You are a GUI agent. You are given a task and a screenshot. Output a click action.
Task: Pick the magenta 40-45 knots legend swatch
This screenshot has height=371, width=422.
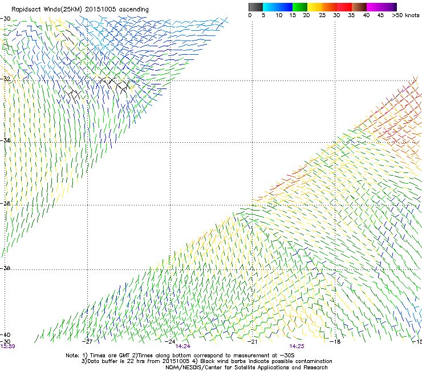coord(374,7)
